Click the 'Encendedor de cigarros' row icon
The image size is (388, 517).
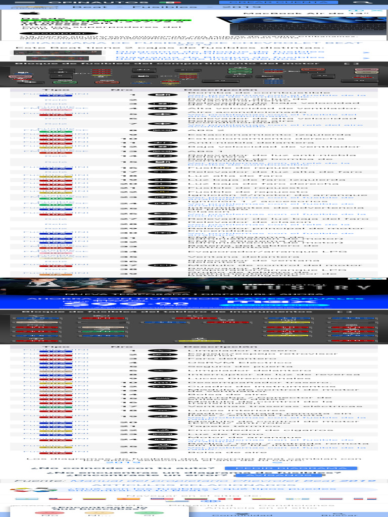[x=163, y=430]
